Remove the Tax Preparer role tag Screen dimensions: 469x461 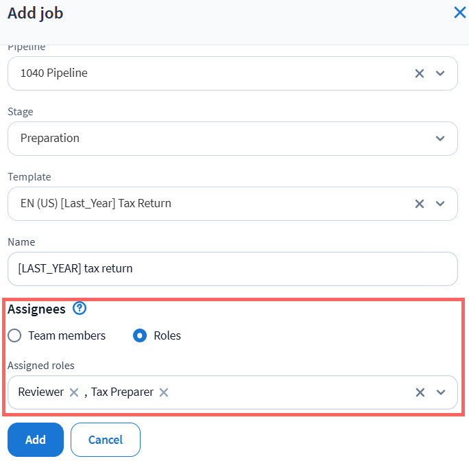tap(163, 392)
